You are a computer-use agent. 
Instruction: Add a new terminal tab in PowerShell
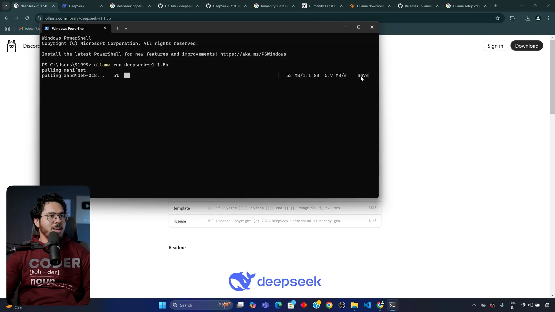117,28
